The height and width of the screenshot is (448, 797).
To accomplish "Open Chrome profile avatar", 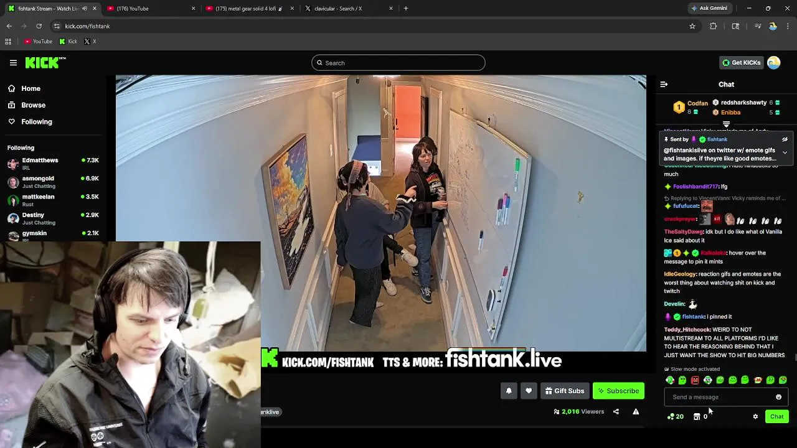I will [773, 26].
